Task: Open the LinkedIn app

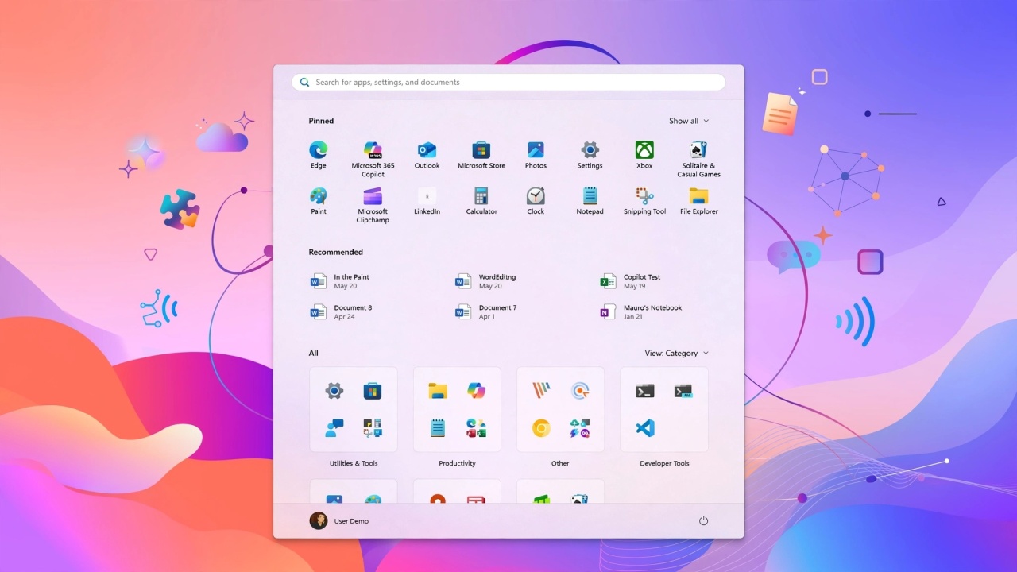Action: pos(427,200)
